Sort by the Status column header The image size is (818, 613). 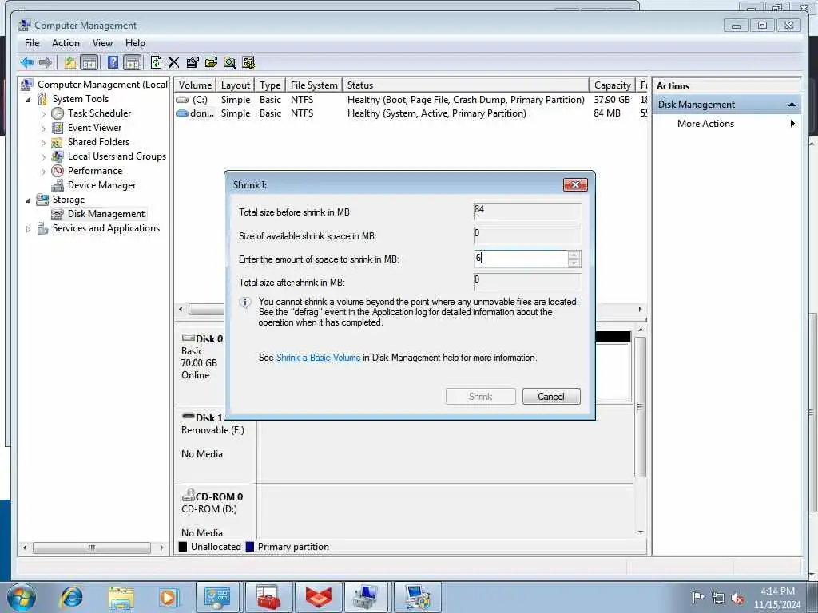(x=466, y=85)
